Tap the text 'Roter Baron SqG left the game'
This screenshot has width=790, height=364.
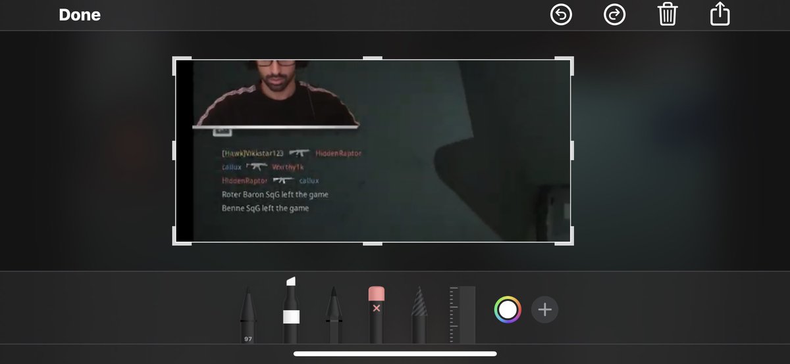click(x=275, y=194)
